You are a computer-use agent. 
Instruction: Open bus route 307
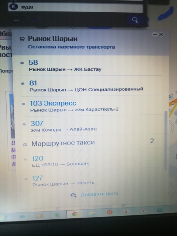37,124
